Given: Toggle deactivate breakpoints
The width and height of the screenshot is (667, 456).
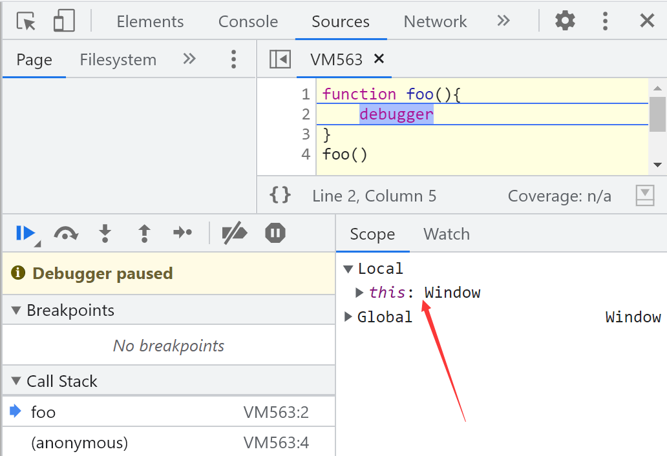Looking at the screenshot, I should pos(234,233).
